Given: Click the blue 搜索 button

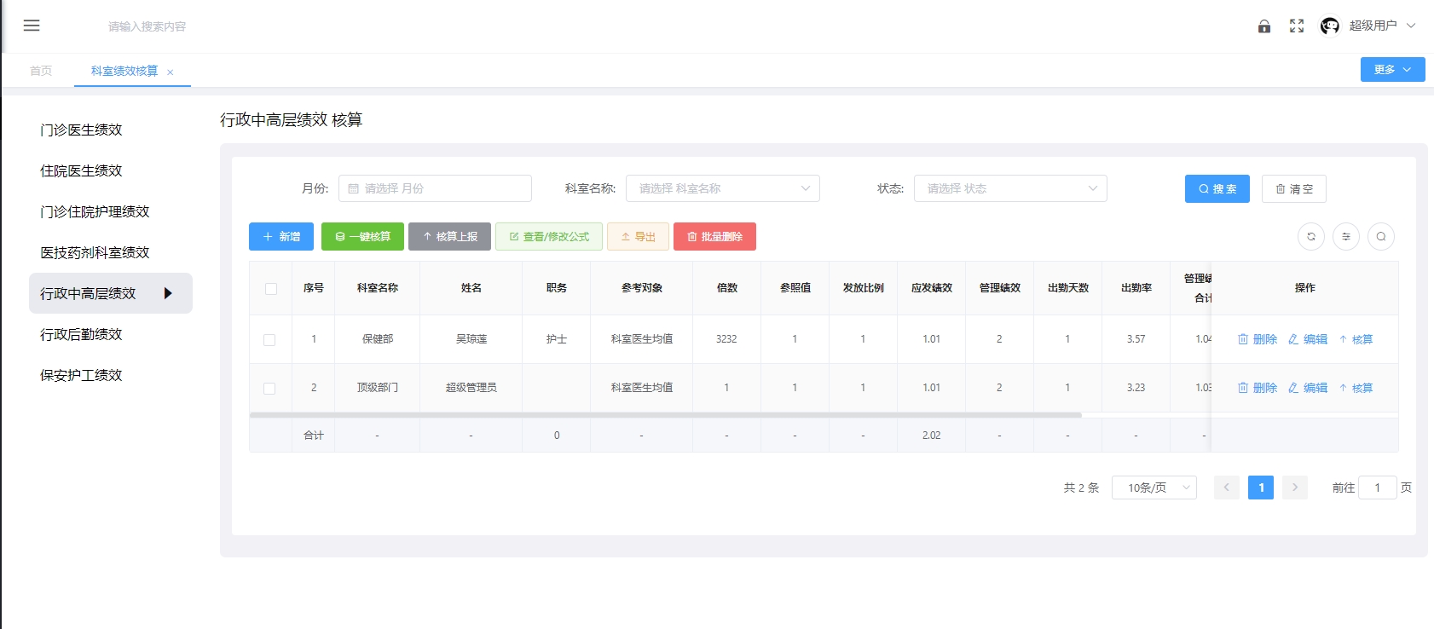Looking at the screenshot, I should tap(1217, 189).
